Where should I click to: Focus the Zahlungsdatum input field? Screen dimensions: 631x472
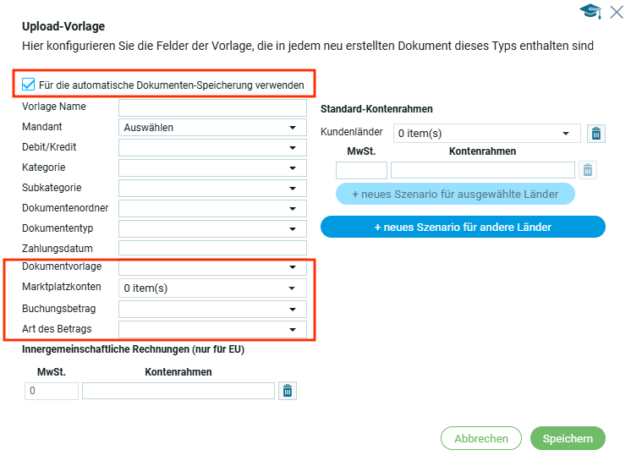pos(211,249)
